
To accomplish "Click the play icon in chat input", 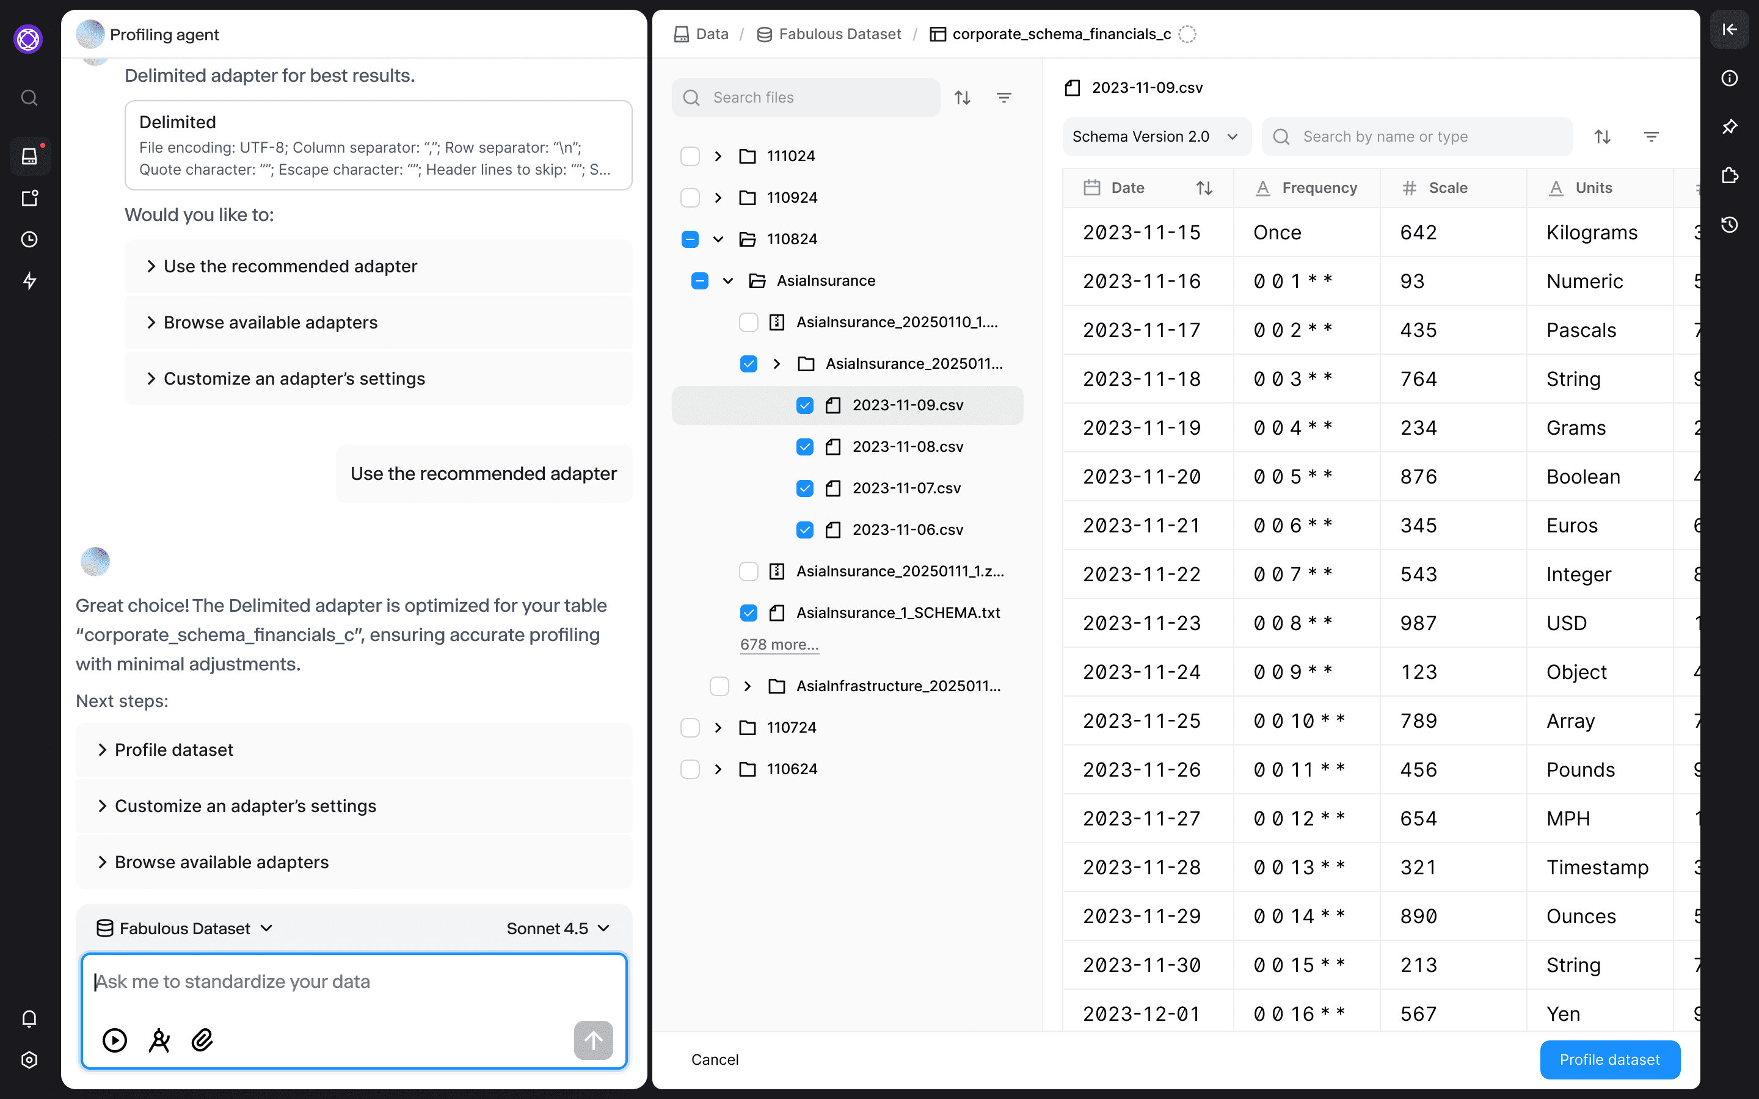I will point(115,1040).
